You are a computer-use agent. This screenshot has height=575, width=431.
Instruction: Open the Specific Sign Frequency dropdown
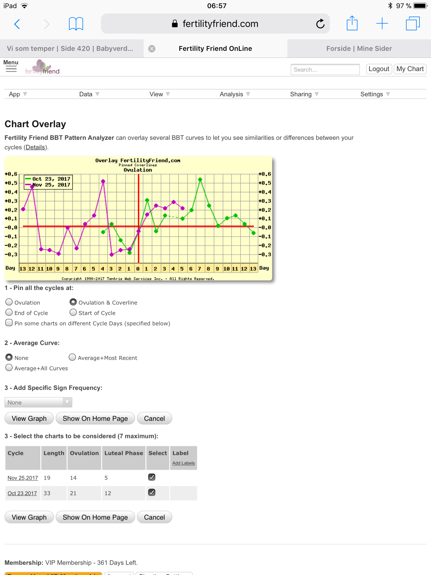click(x=38, y=402)
